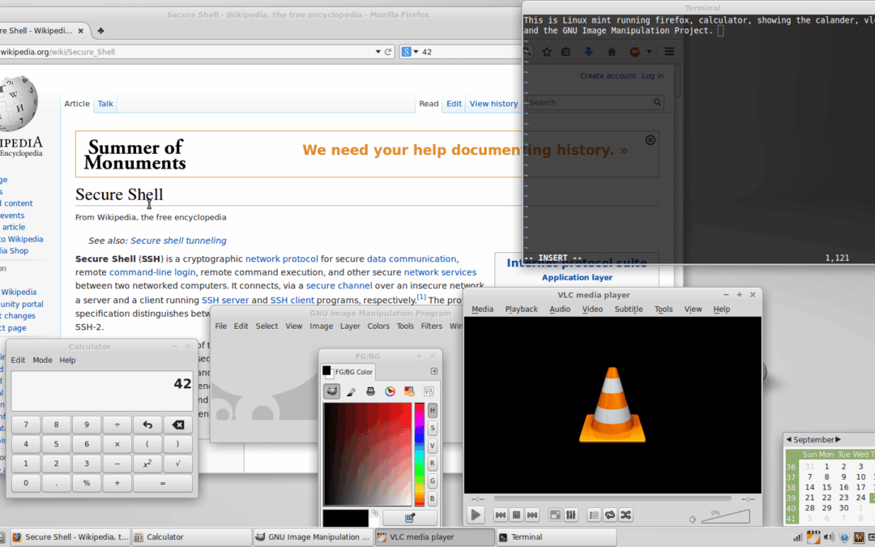Viewport: 875px width, 547px height.
Task: Open a new Firefox tab
Action: click(x=100, y=31)
